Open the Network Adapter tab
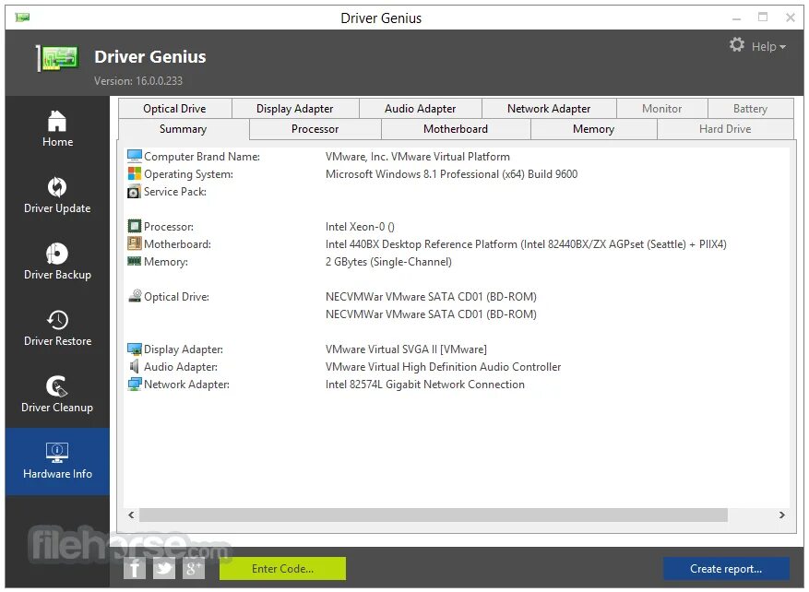Viewport: 809px width, 592px height. (x=549, y=109)
